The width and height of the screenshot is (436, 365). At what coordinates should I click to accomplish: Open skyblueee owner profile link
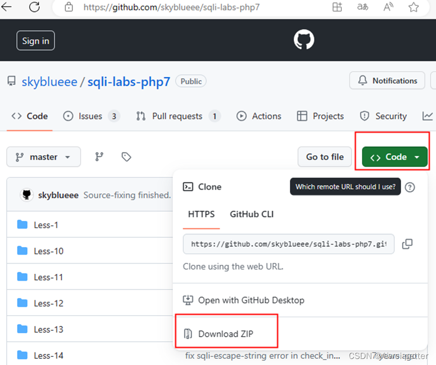[49, 82]
